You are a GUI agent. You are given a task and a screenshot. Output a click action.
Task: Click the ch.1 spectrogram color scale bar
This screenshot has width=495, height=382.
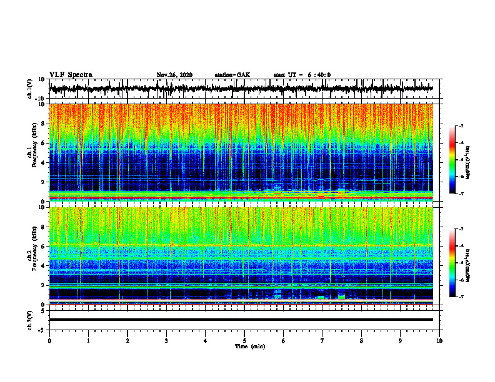452,160
